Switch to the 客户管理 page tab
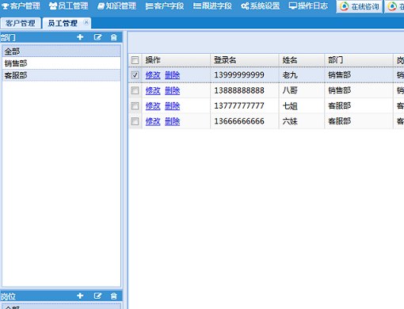The width and height of the screenshot is (404, 309). pos(21,23)
